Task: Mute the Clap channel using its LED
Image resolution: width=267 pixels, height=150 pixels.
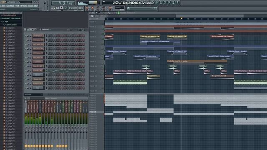Action: pyautogui.click(x=25, y=88)
